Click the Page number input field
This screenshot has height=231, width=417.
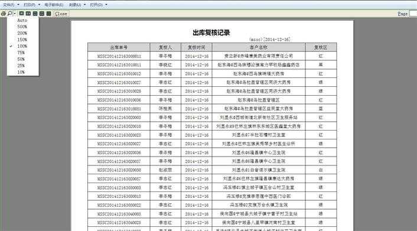point(413,14)
